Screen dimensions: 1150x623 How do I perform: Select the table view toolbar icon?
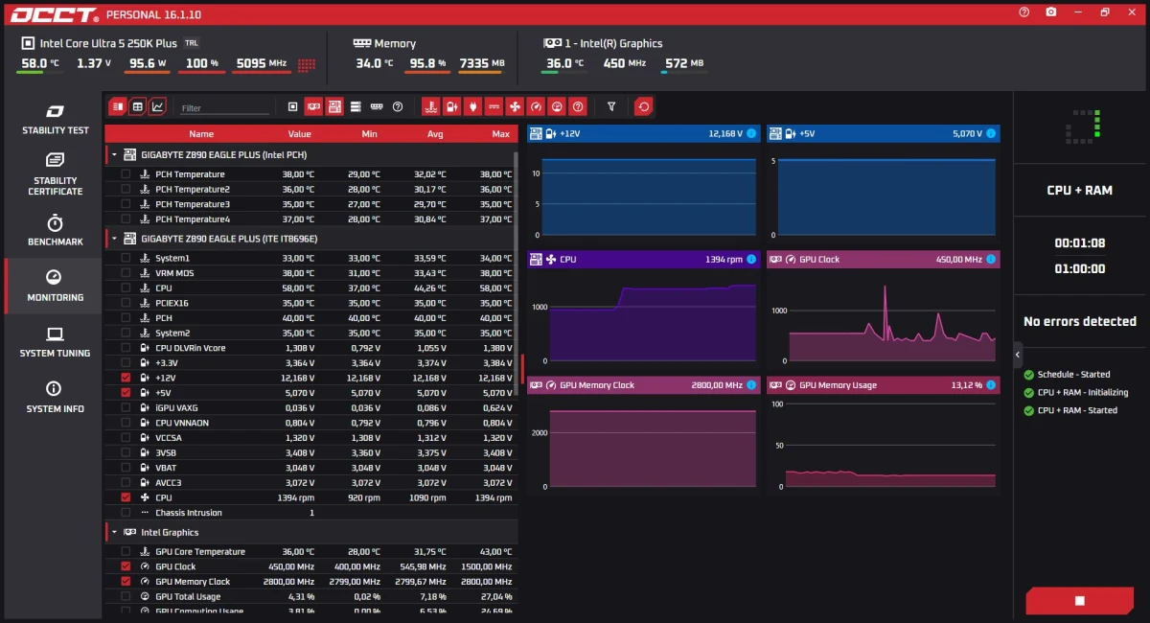pyautogui.click(x=138, y=106)
